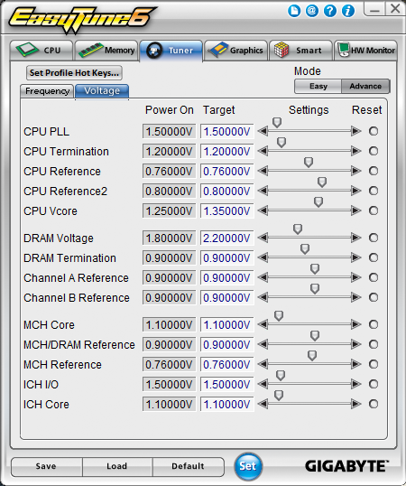Click the @ email icon in the title bar
The height and width of the screenshot is (486, 406).
click(x=312, y=11)
